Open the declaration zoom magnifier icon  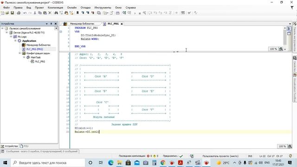click(281, 49)
